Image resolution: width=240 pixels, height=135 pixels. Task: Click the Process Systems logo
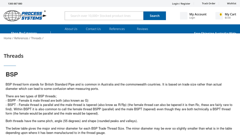tap(25, 16)
